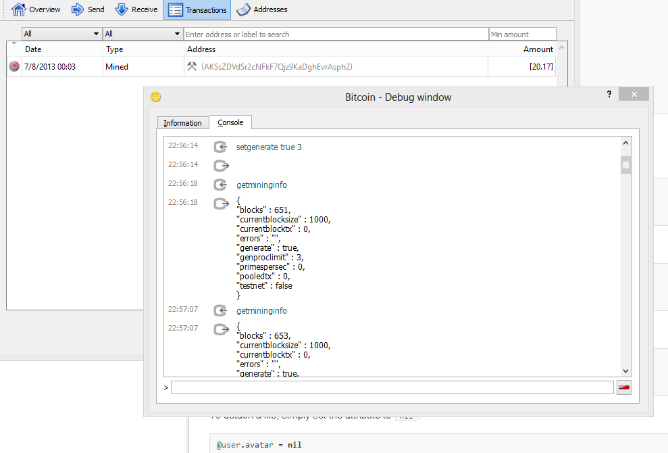Select the amount value [20.17]
This screenshot has height=453, width=668.
[541, 66]
